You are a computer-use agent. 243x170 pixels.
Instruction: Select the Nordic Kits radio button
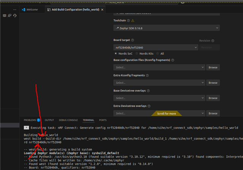[x=137, y=53]
